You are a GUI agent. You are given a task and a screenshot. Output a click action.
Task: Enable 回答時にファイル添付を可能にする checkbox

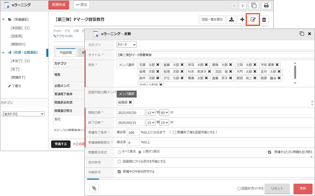click(x=119, y=162)
